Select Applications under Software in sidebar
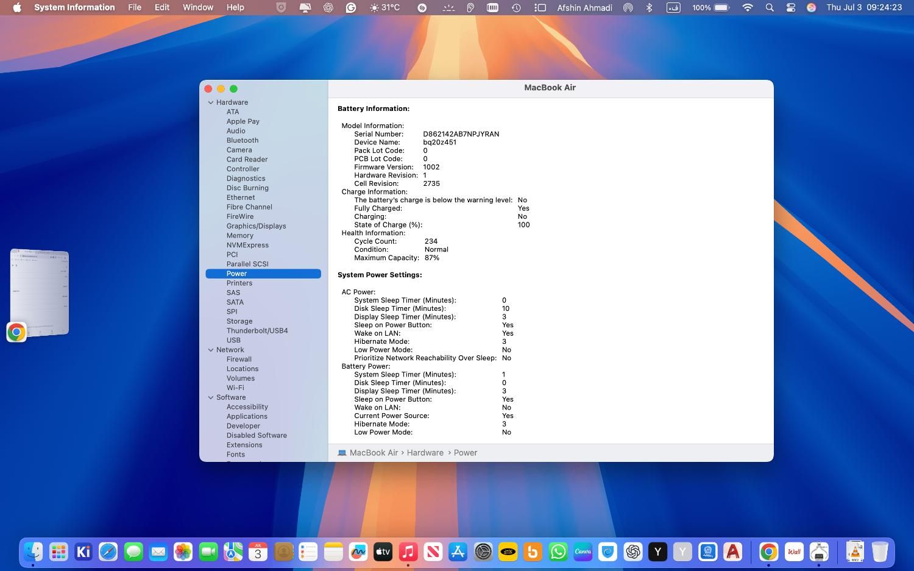Viewport: 914px width, 571px height. [247, 416]
